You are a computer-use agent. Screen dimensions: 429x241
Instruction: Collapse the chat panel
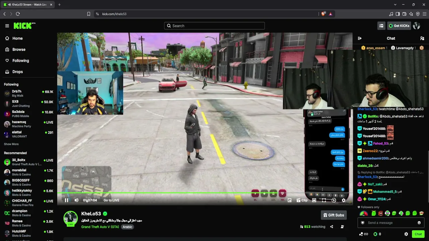click(360, 38)
